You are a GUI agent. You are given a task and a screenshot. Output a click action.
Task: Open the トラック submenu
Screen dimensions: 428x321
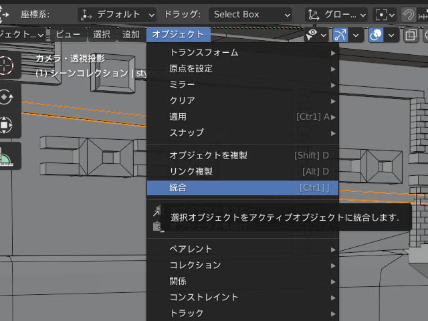click(243, 314)
